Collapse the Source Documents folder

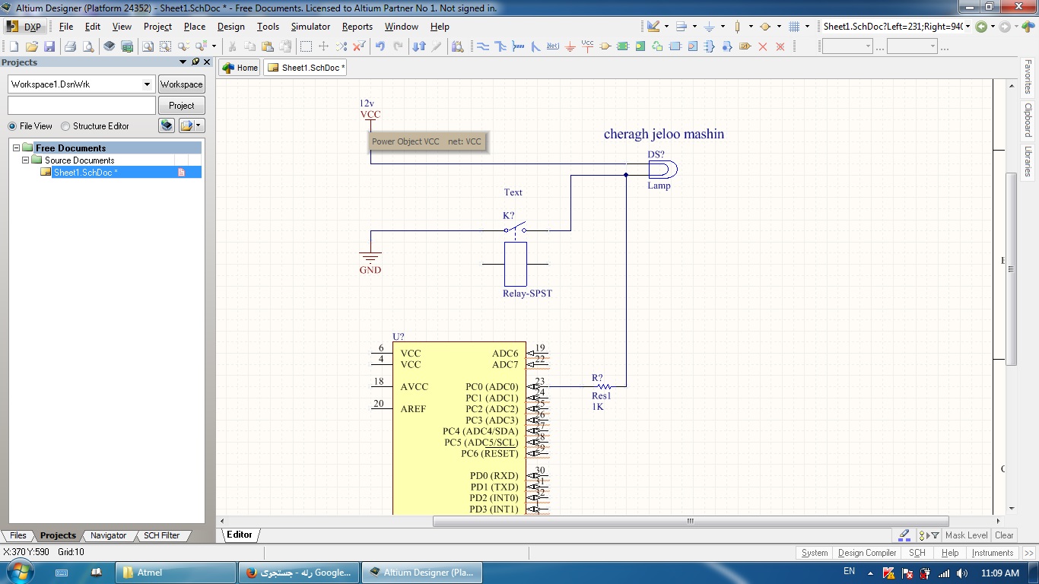[x=25, y=160]
